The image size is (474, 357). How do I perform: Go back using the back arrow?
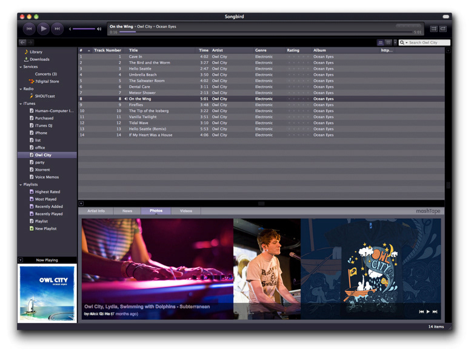click(x=22, y=42)
